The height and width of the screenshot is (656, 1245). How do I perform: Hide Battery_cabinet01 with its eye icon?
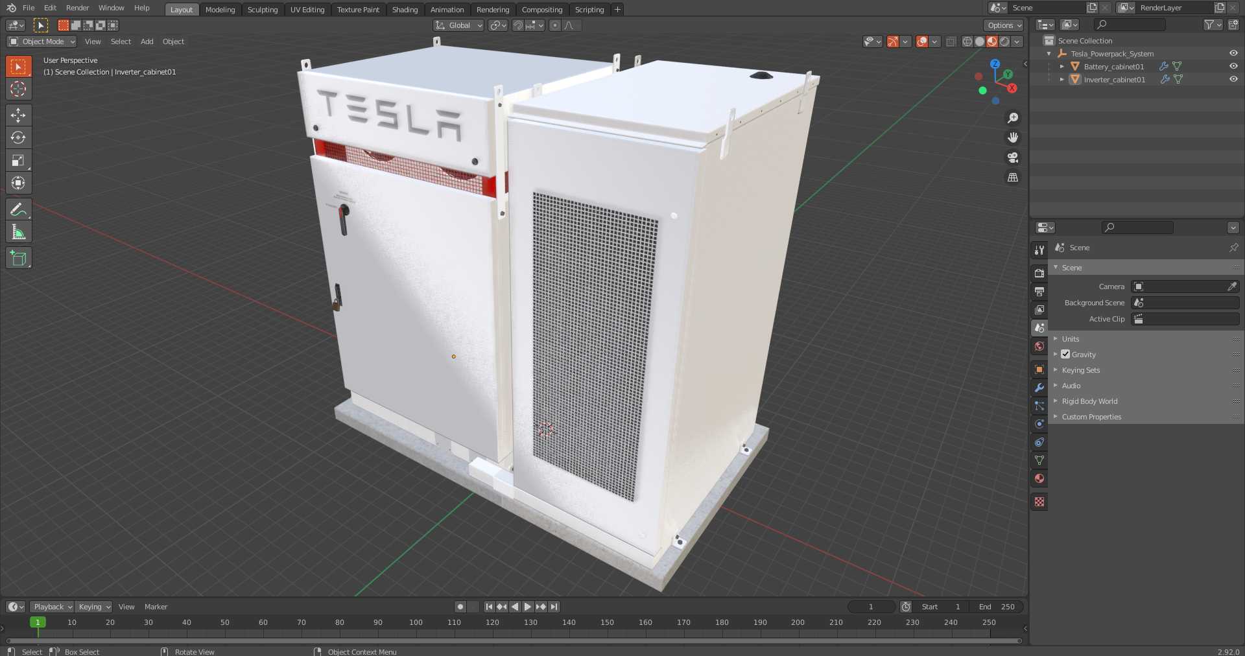(x=1233, y=66)
